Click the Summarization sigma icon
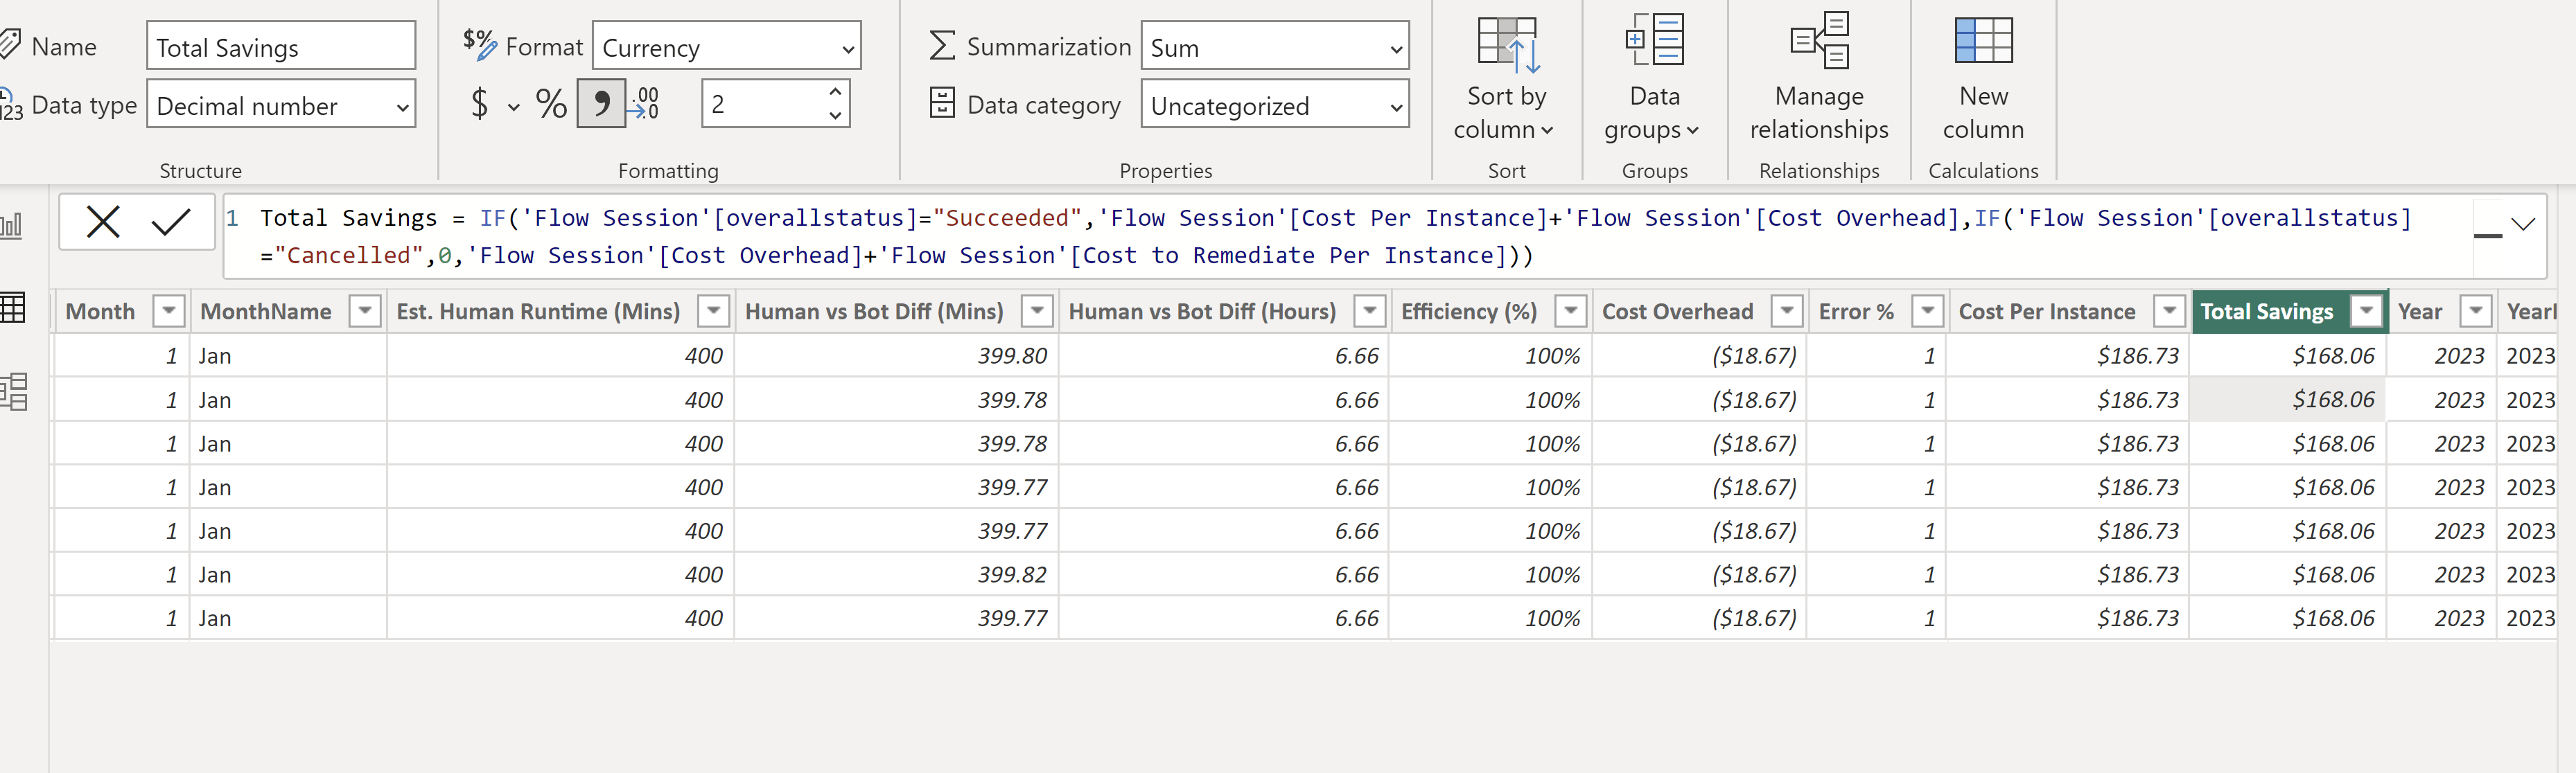Image resolution: width=2576 pixels, height=773 pixels. coord(940,45)
